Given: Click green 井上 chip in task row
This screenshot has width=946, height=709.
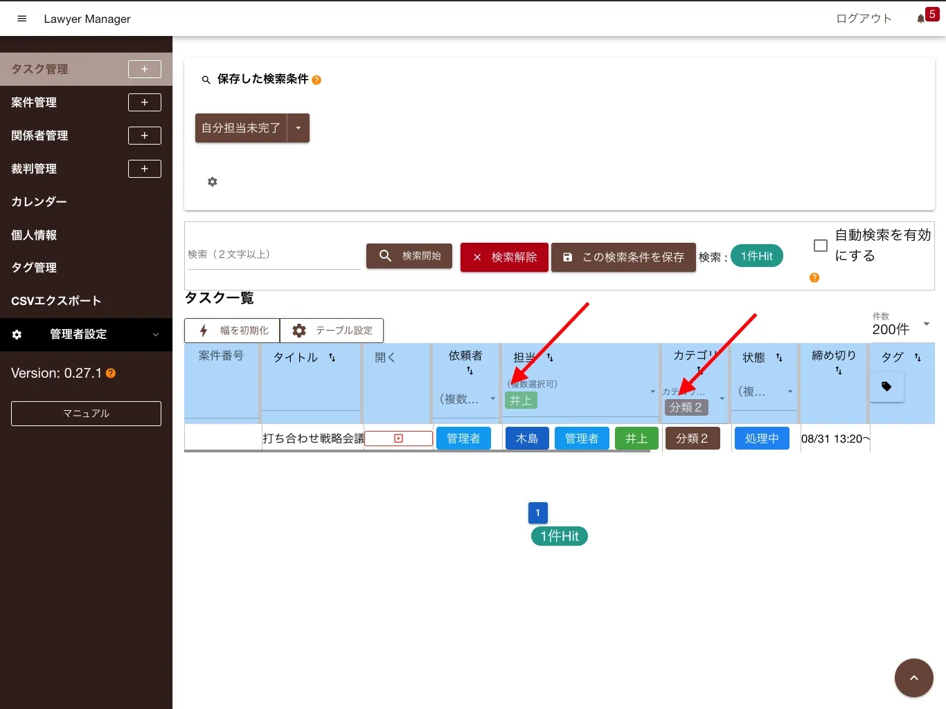Looking at the screenshot, I should [x=636, y=439].
